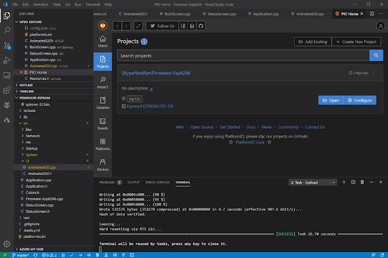Expand the Outline section
Viewport: 388px width, 258px height.
click(54, 85)
